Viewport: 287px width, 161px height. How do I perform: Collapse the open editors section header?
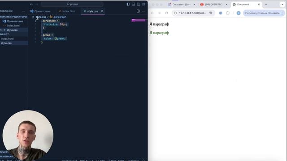13,17
